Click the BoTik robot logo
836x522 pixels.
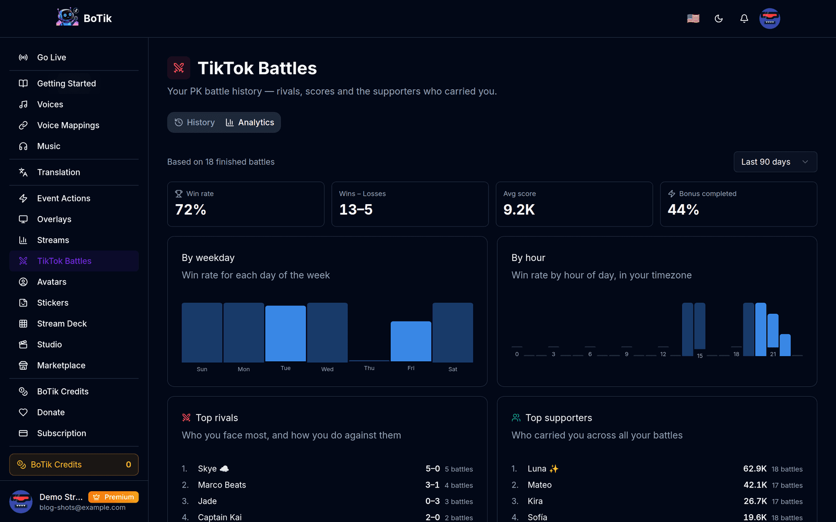pos(67,17)
